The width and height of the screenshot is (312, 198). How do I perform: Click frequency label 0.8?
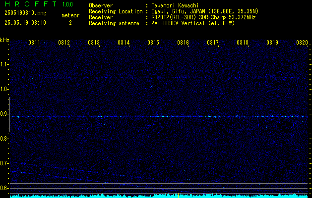(x=4, y=139)
